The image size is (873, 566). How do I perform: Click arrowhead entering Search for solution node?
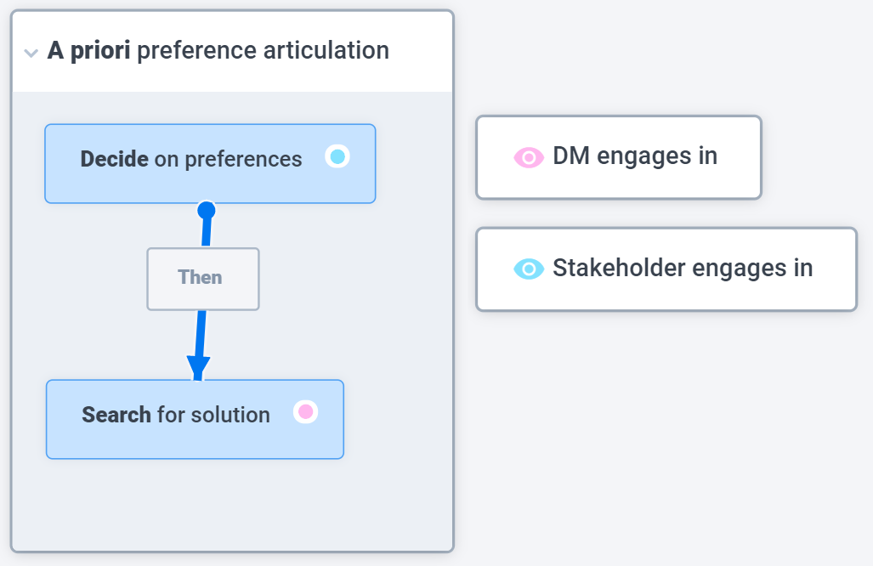click(x=198, y=367)
